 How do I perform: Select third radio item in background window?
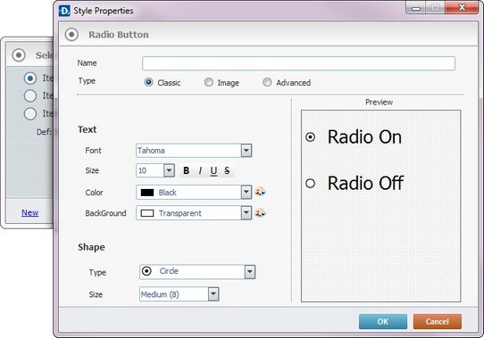30,113
